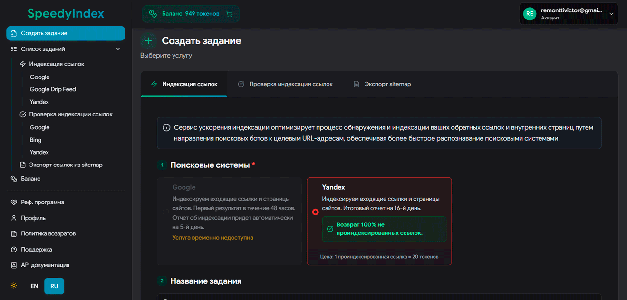627x300 pixels.
Task: Open the account dropdown menu
Action: (x=569, y=13)
